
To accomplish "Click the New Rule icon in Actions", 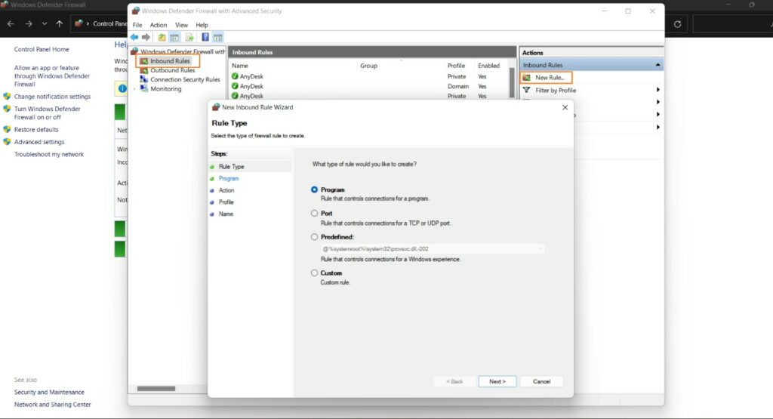I will (527, 78).
